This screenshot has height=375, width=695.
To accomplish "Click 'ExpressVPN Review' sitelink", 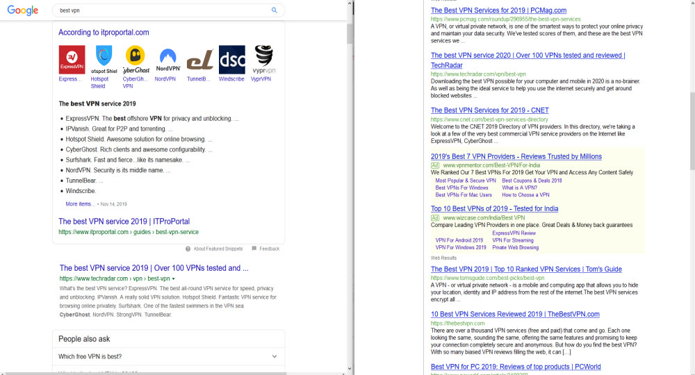I will point(514,233).
